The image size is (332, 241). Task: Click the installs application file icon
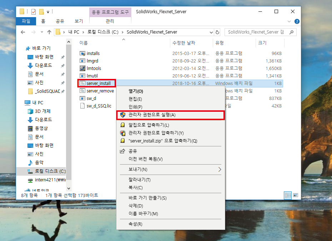[82, 53]
